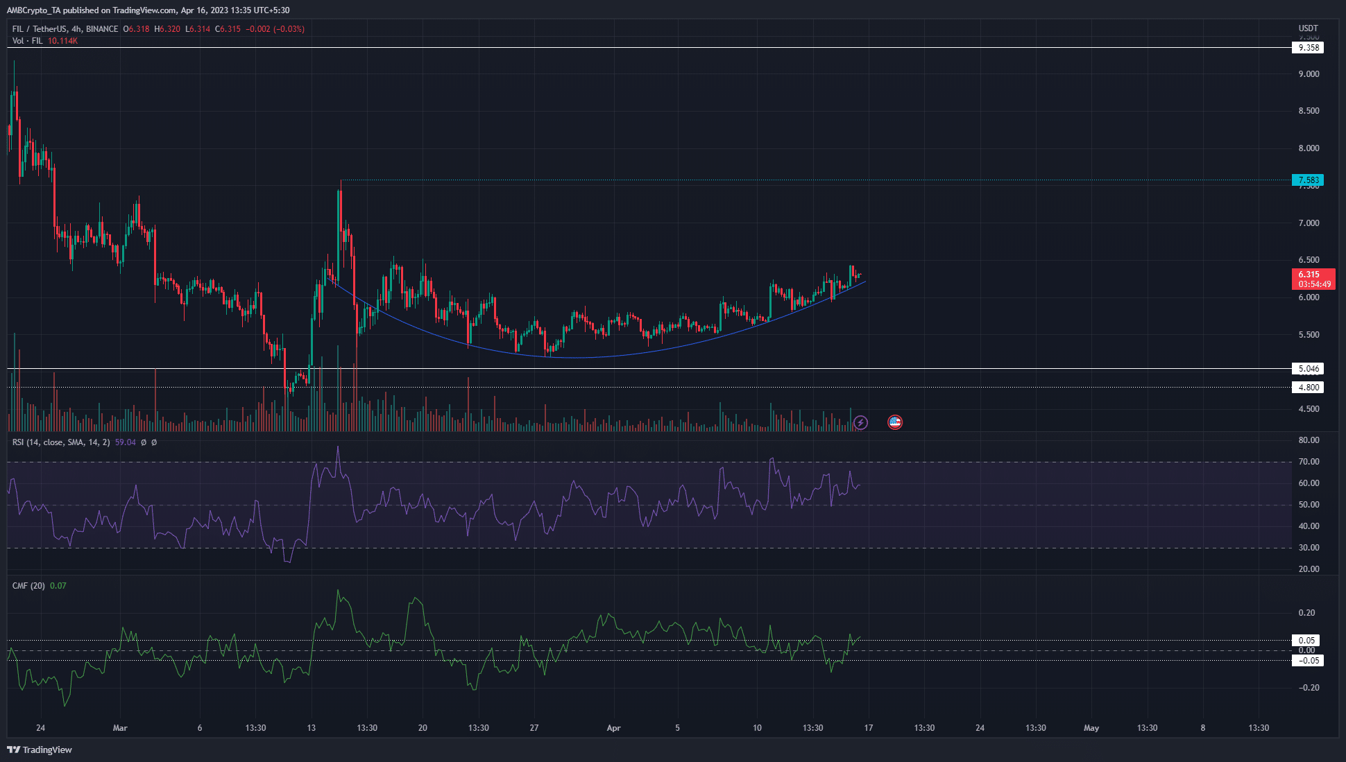Click the 8.000 price axis value
Screen dimensions: 1346x762
pos(1309,148)
